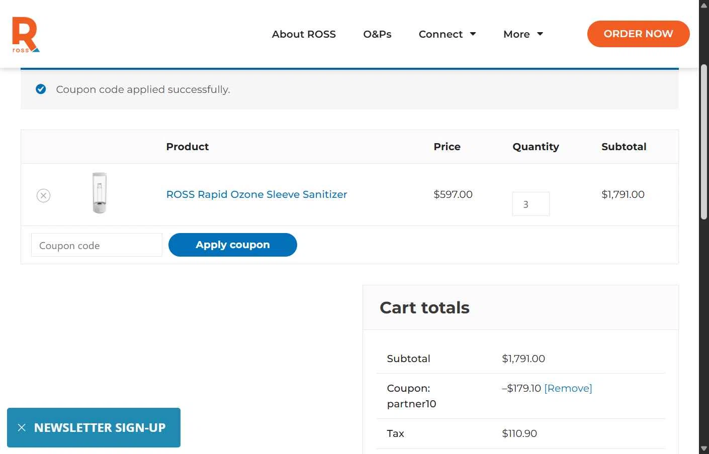709x454 pixels.
Task: Open the Newsletter Sign-Up panel
Action: (x=100, y=427)
